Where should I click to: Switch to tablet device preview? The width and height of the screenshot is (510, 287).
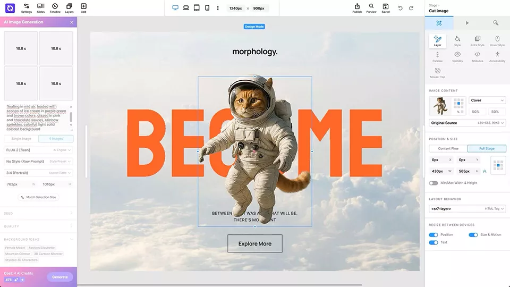(x=197, y=8)
